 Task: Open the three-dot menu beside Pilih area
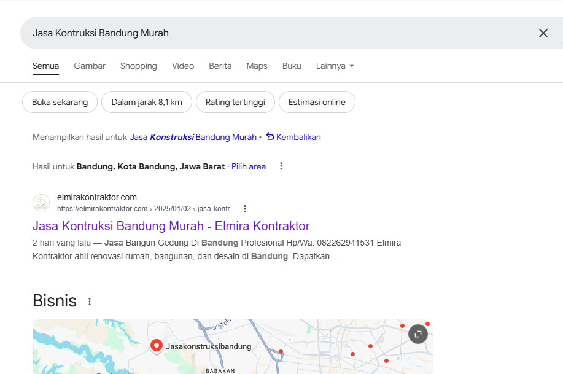281,166
